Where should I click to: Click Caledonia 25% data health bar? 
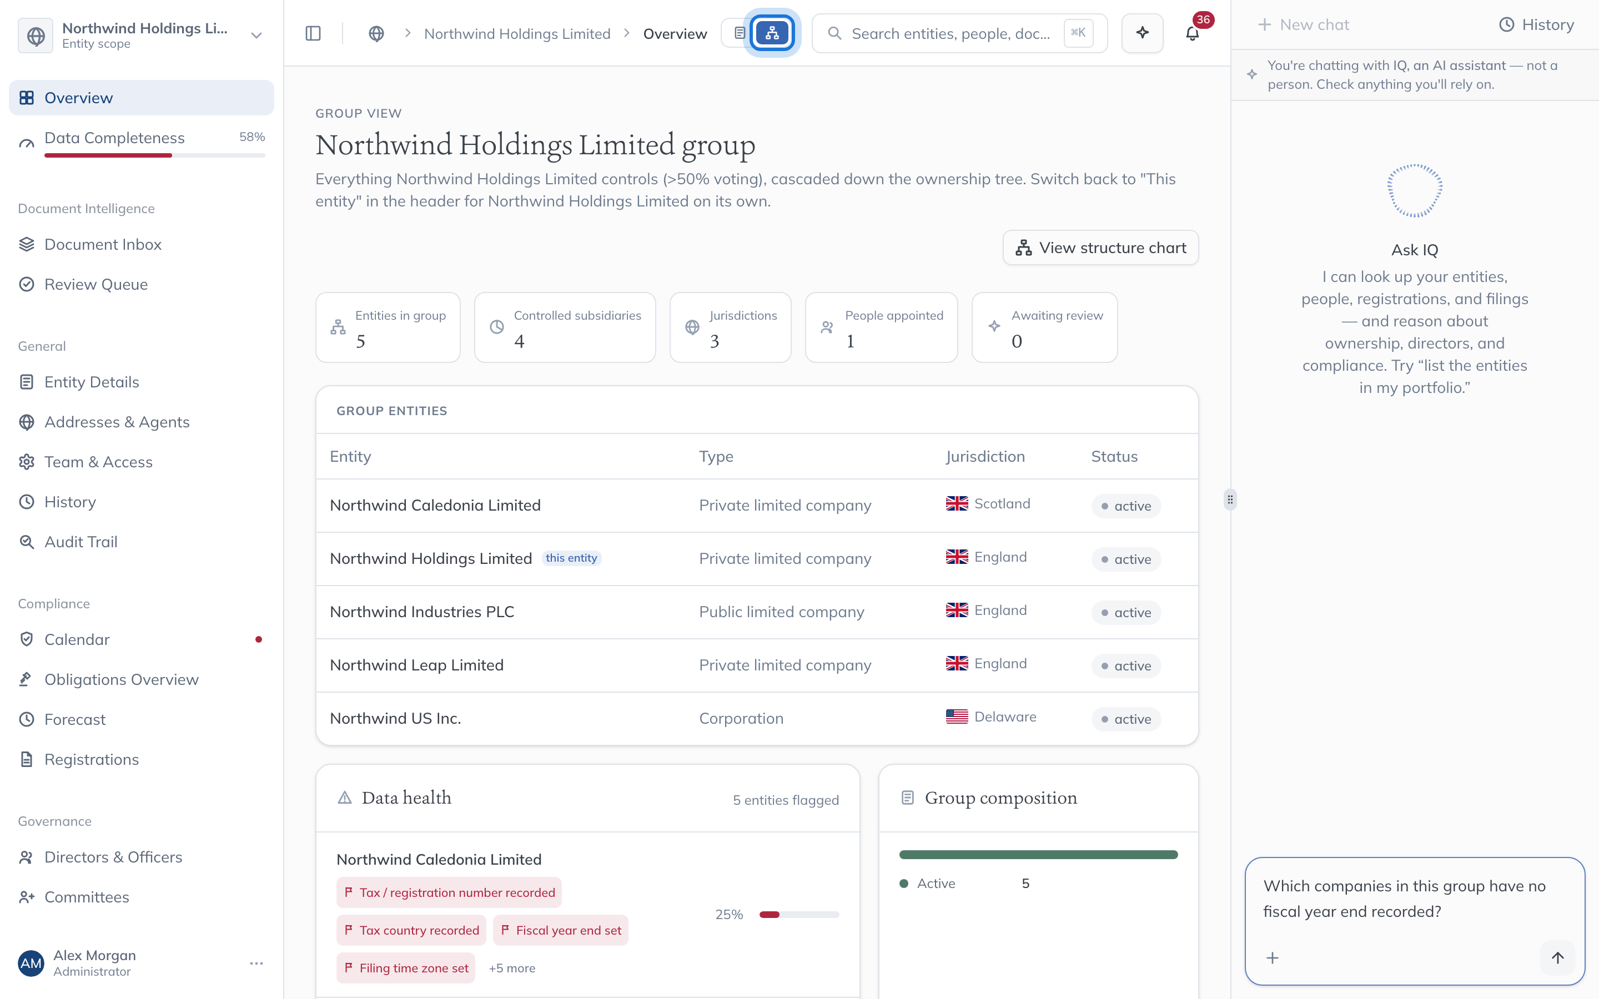pyautogui.click(x=799, y=915)
